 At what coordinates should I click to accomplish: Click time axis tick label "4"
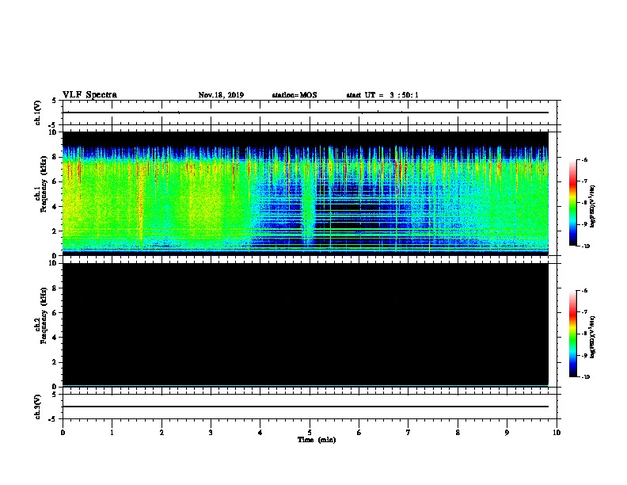click(260, 433)
